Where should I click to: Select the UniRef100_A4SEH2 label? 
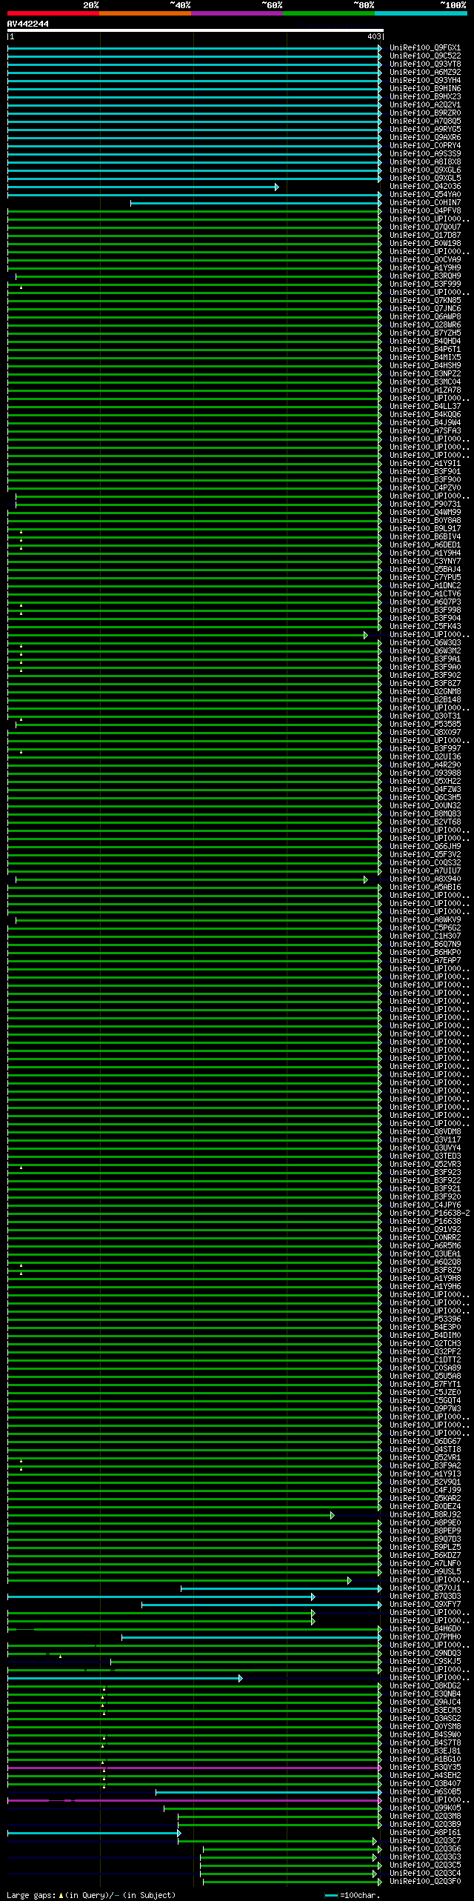tap(425, 1776)
